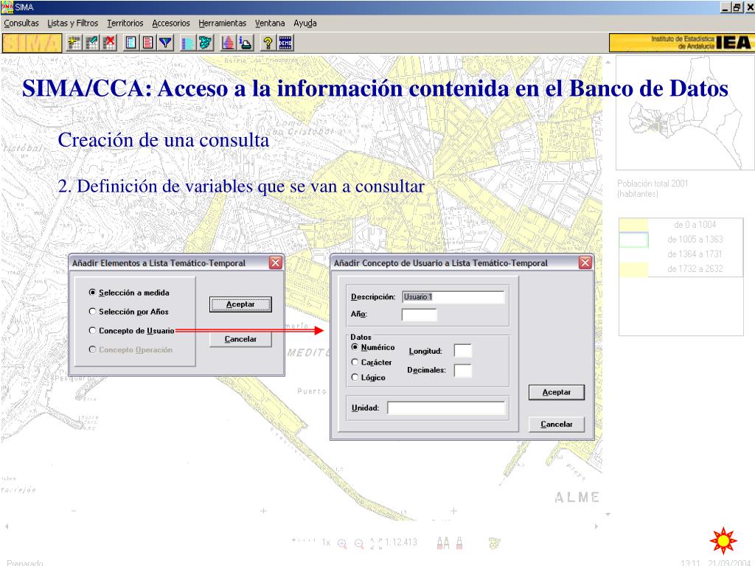Click the Decimales input box
This screenshot has height=566, width=755.
(x=463, y=370)
